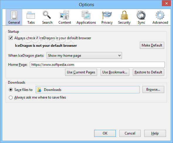This screenshot has width=173, height=143.
Task: Click the 'IceDragon is not your default browser' text
Action: click(46, 46)
